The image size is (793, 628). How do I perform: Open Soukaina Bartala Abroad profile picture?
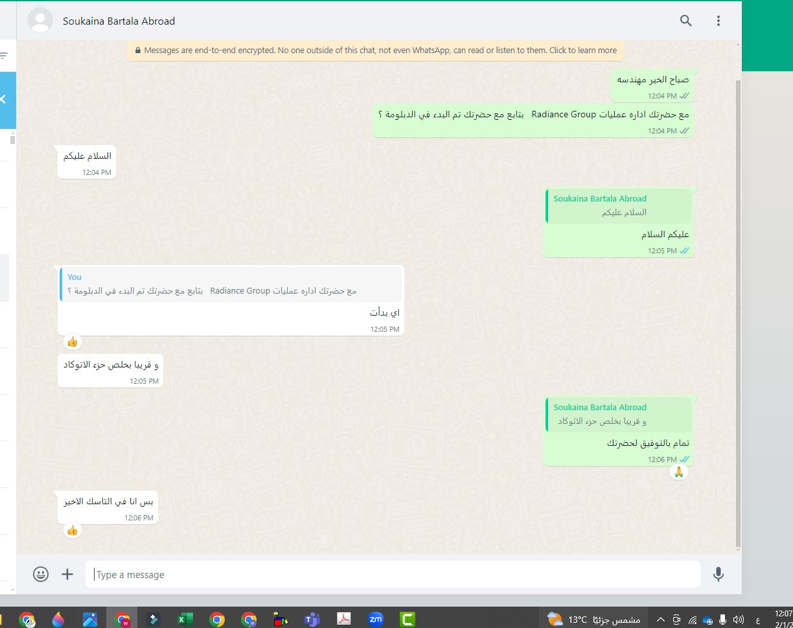click(40, 21)
